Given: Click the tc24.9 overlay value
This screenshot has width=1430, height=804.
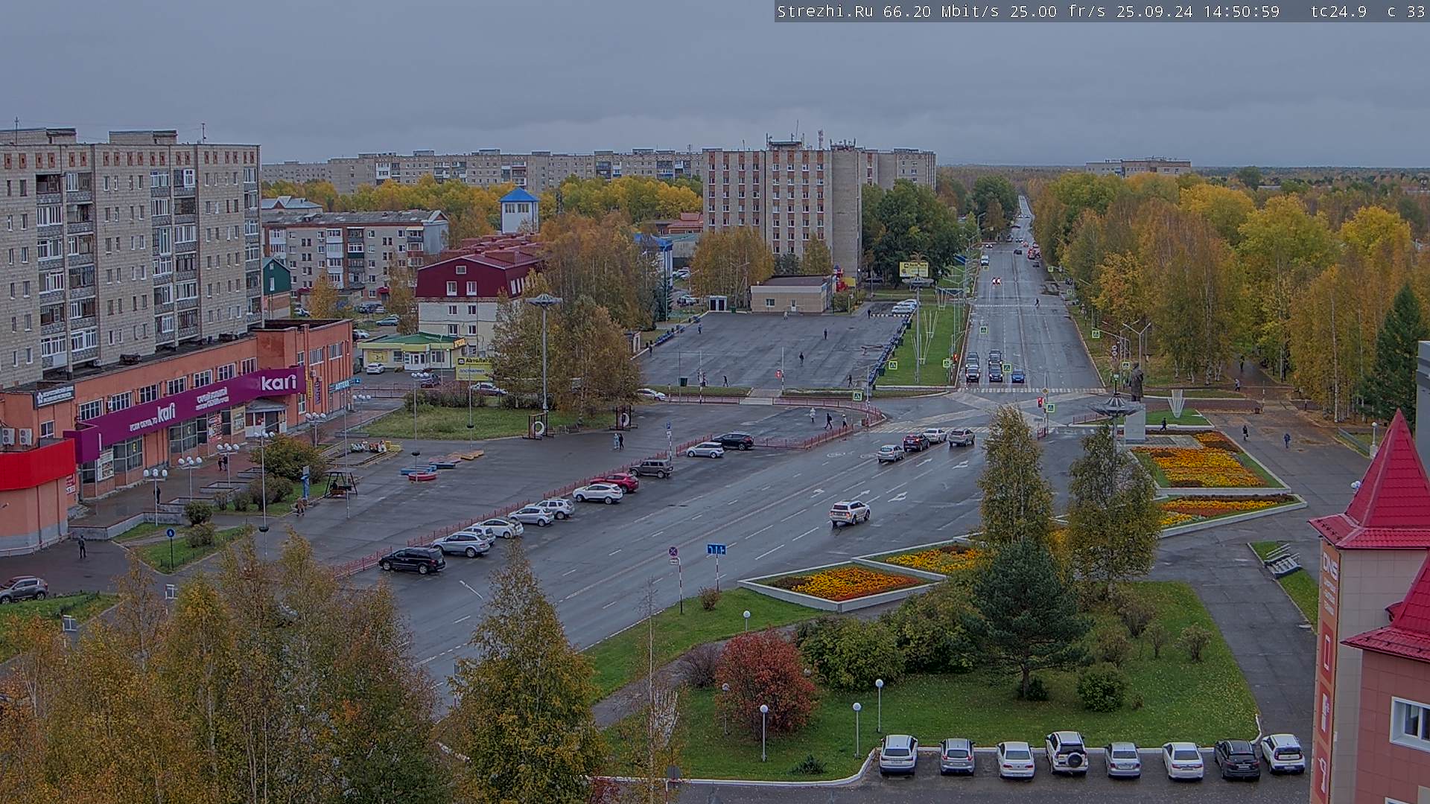Looking at the screenshot, I should tap(1338, 11).
